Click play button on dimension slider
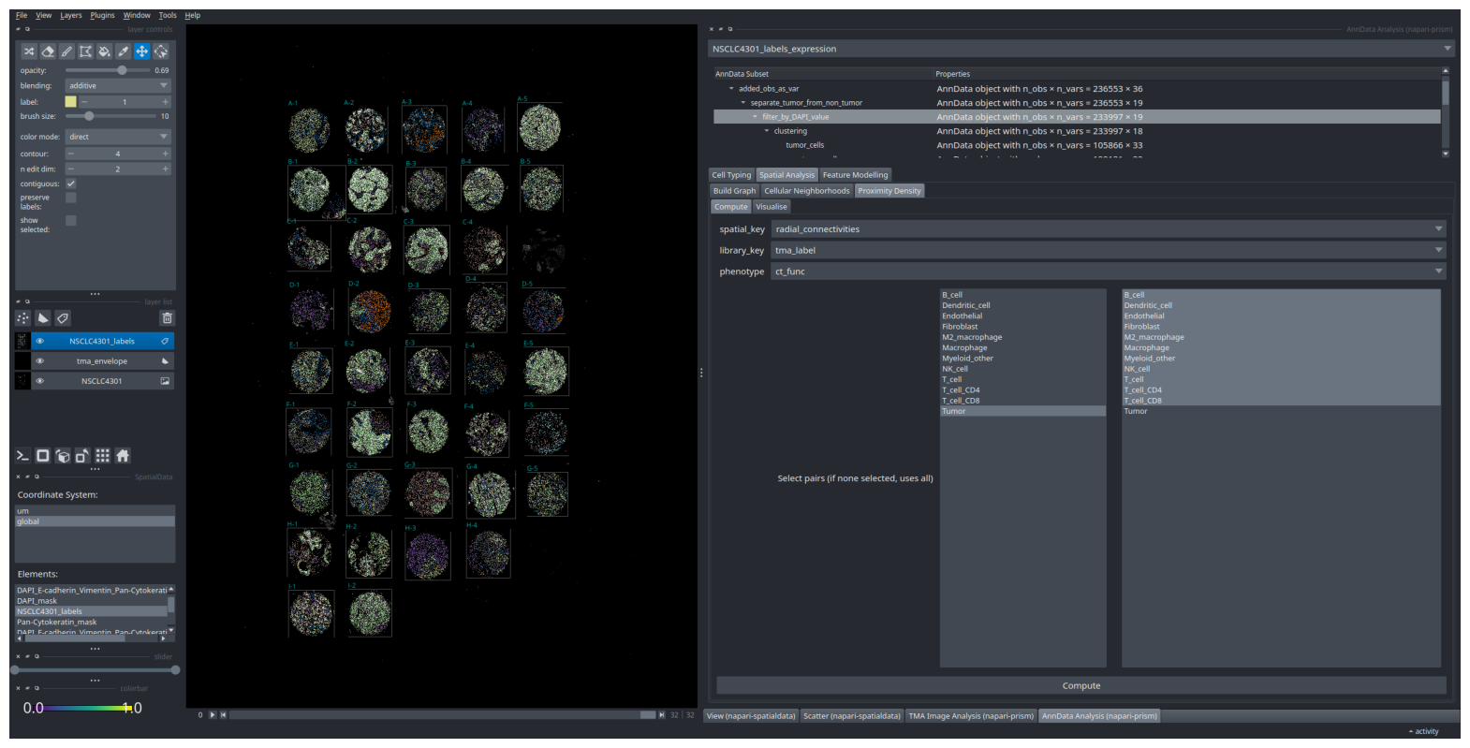This screenshot has height=748, width=1470. [x=213, y=714]
